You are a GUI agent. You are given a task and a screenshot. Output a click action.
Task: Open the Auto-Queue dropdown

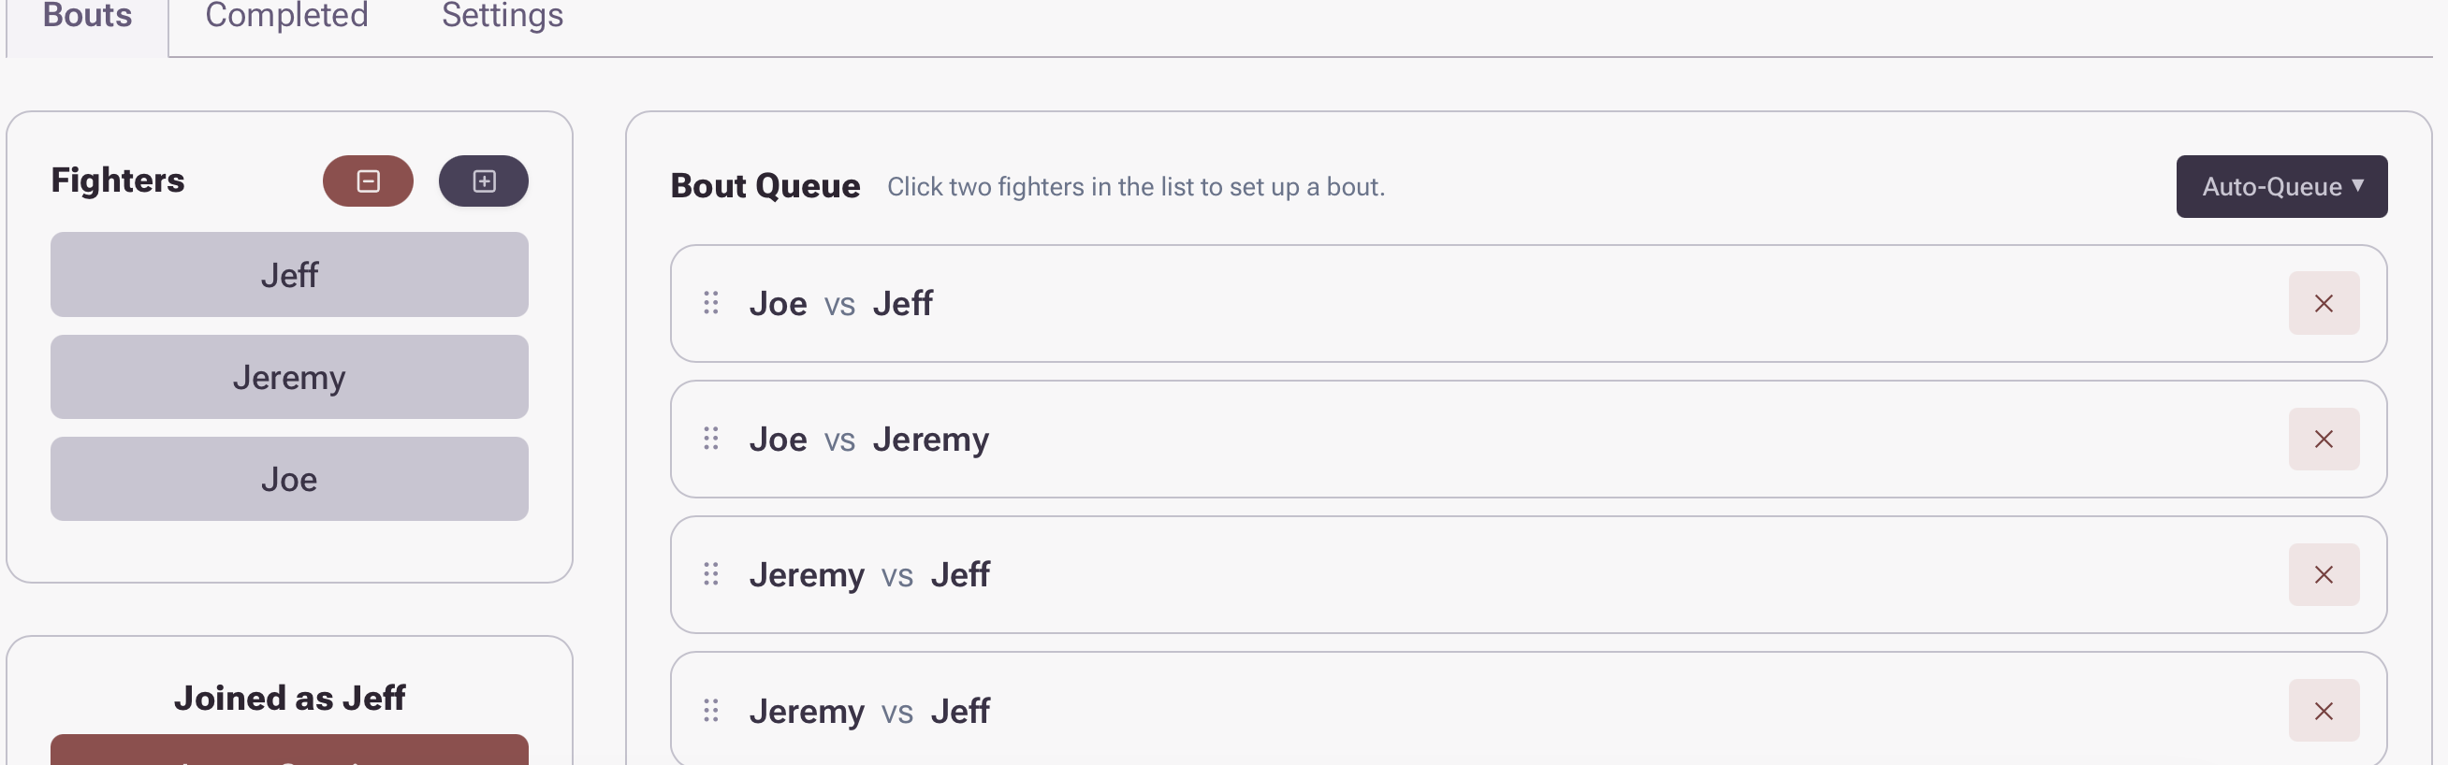(x=2280, y=186)
